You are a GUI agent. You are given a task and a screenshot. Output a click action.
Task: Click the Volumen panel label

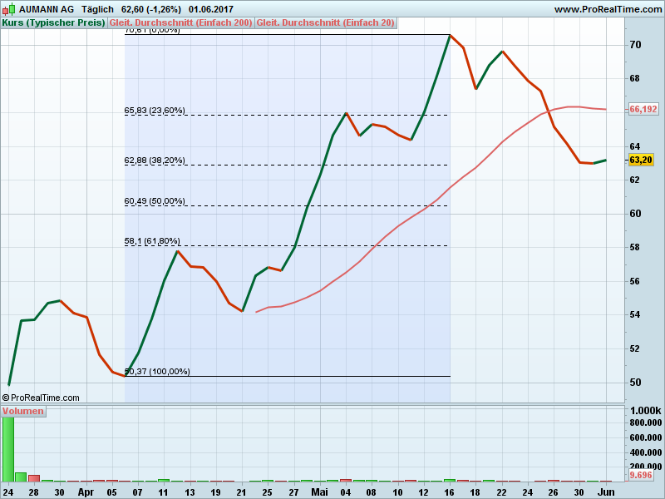[x=23, y=412]
